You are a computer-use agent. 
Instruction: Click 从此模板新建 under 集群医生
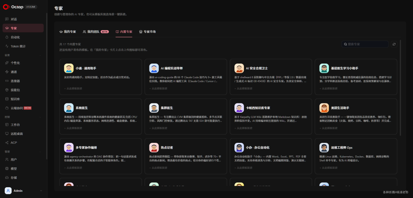point(158,128)
